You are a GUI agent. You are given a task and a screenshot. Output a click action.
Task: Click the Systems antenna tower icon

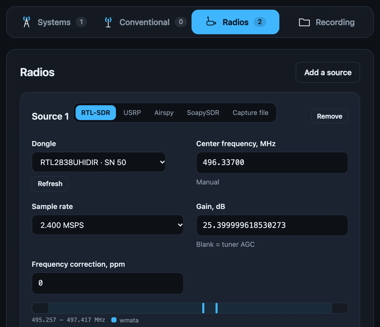coord(27,22)
